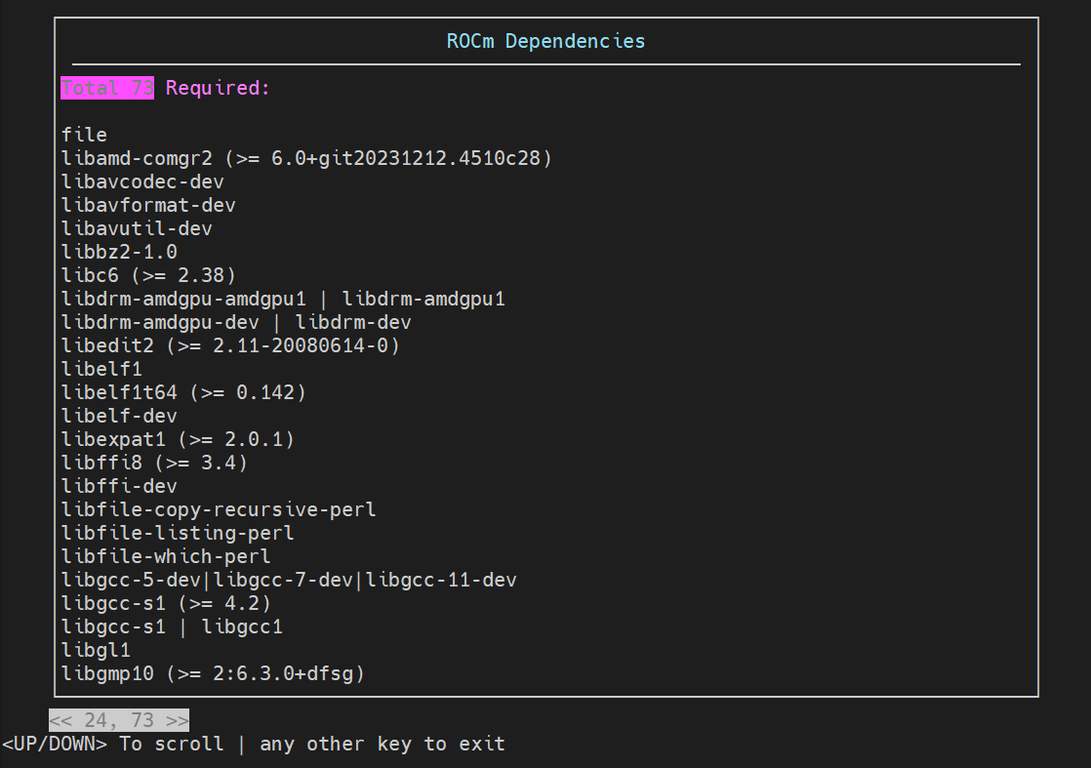Viewport: 1091px width, 768px height.
Task: Click the 'any other key to exit' hint
Action: (382, 744)
